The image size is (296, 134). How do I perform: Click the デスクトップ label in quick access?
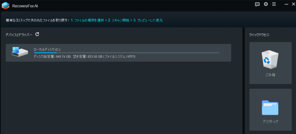tap(270, 122)
